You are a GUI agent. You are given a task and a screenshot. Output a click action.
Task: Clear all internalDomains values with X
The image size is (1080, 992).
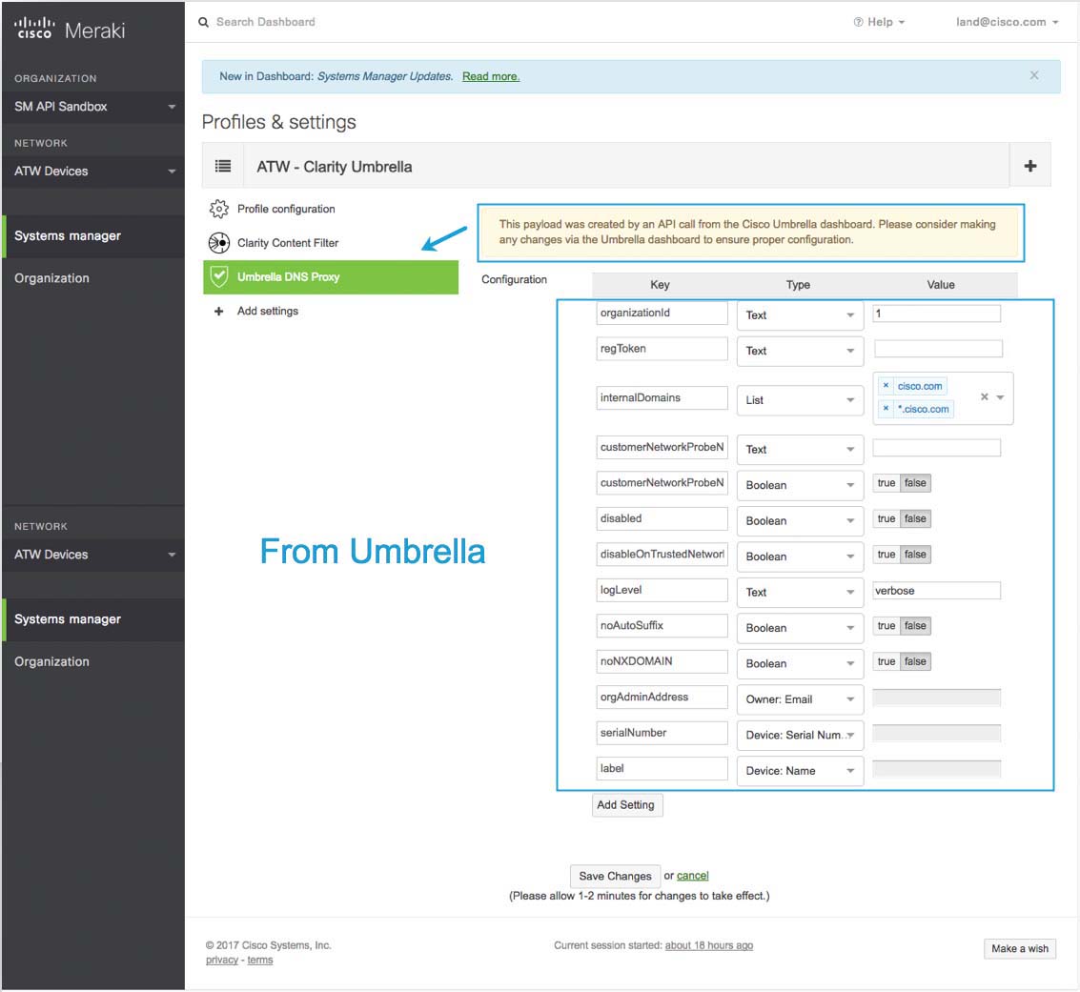tap(985, 396)
